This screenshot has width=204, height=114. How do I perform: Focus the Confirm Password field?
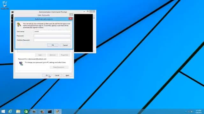[x=52, y=40]
